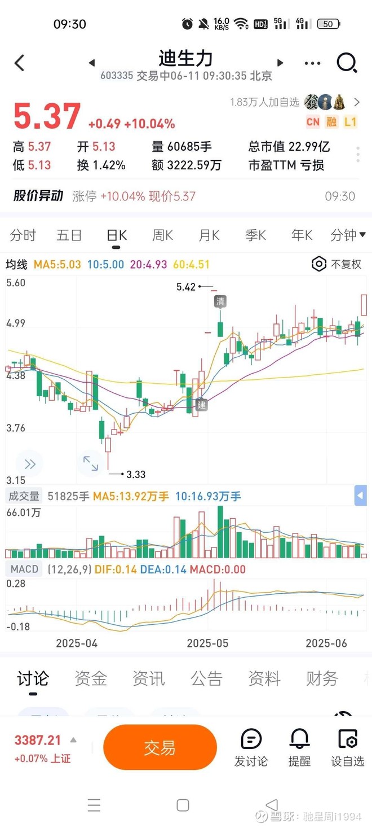
Task: Tap the 3.33 low price label
Action: tap(136, 474)
